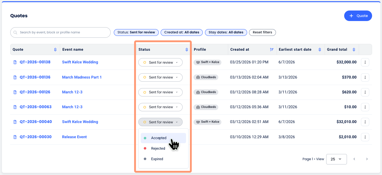Expand the page size 25 dropdown
The image size is (382, 175).
(x=336, y=159)
